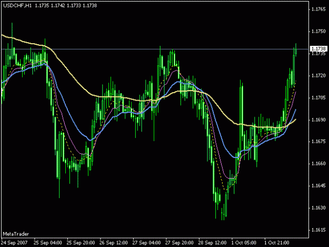Viewport: 329px width, 247px height.
Task: Click the 1 Oct 21:00 time label
Action: click(x=276, y=243)
